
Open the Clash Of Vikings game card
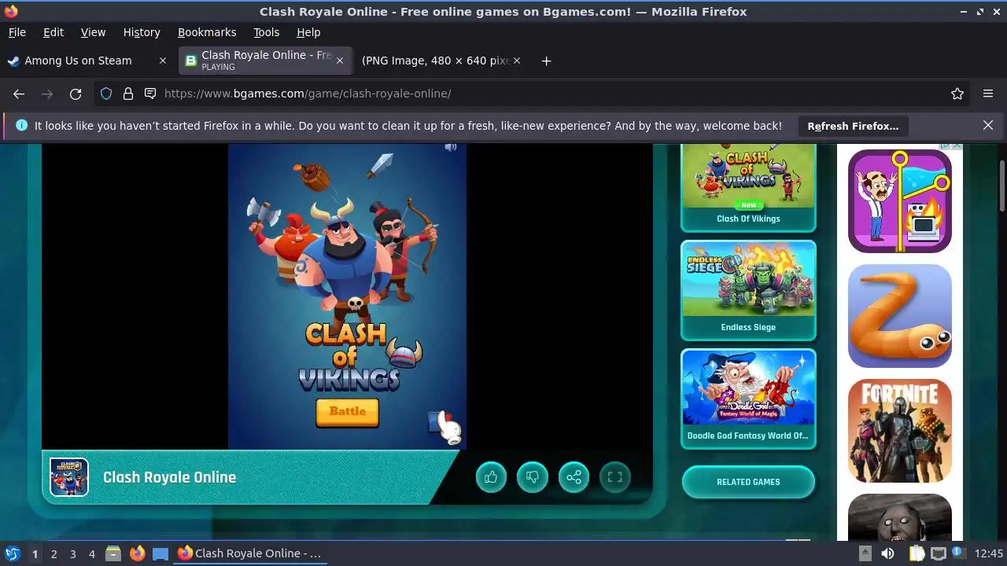748,187
